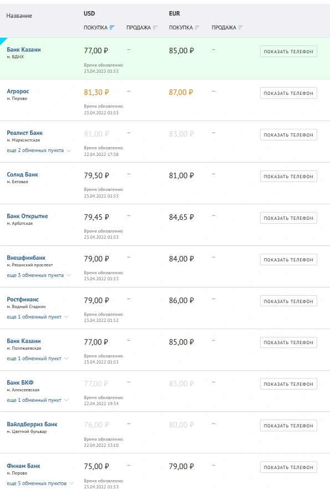Expand Внешфинбанк еще 3 обменных пункта

39,275
